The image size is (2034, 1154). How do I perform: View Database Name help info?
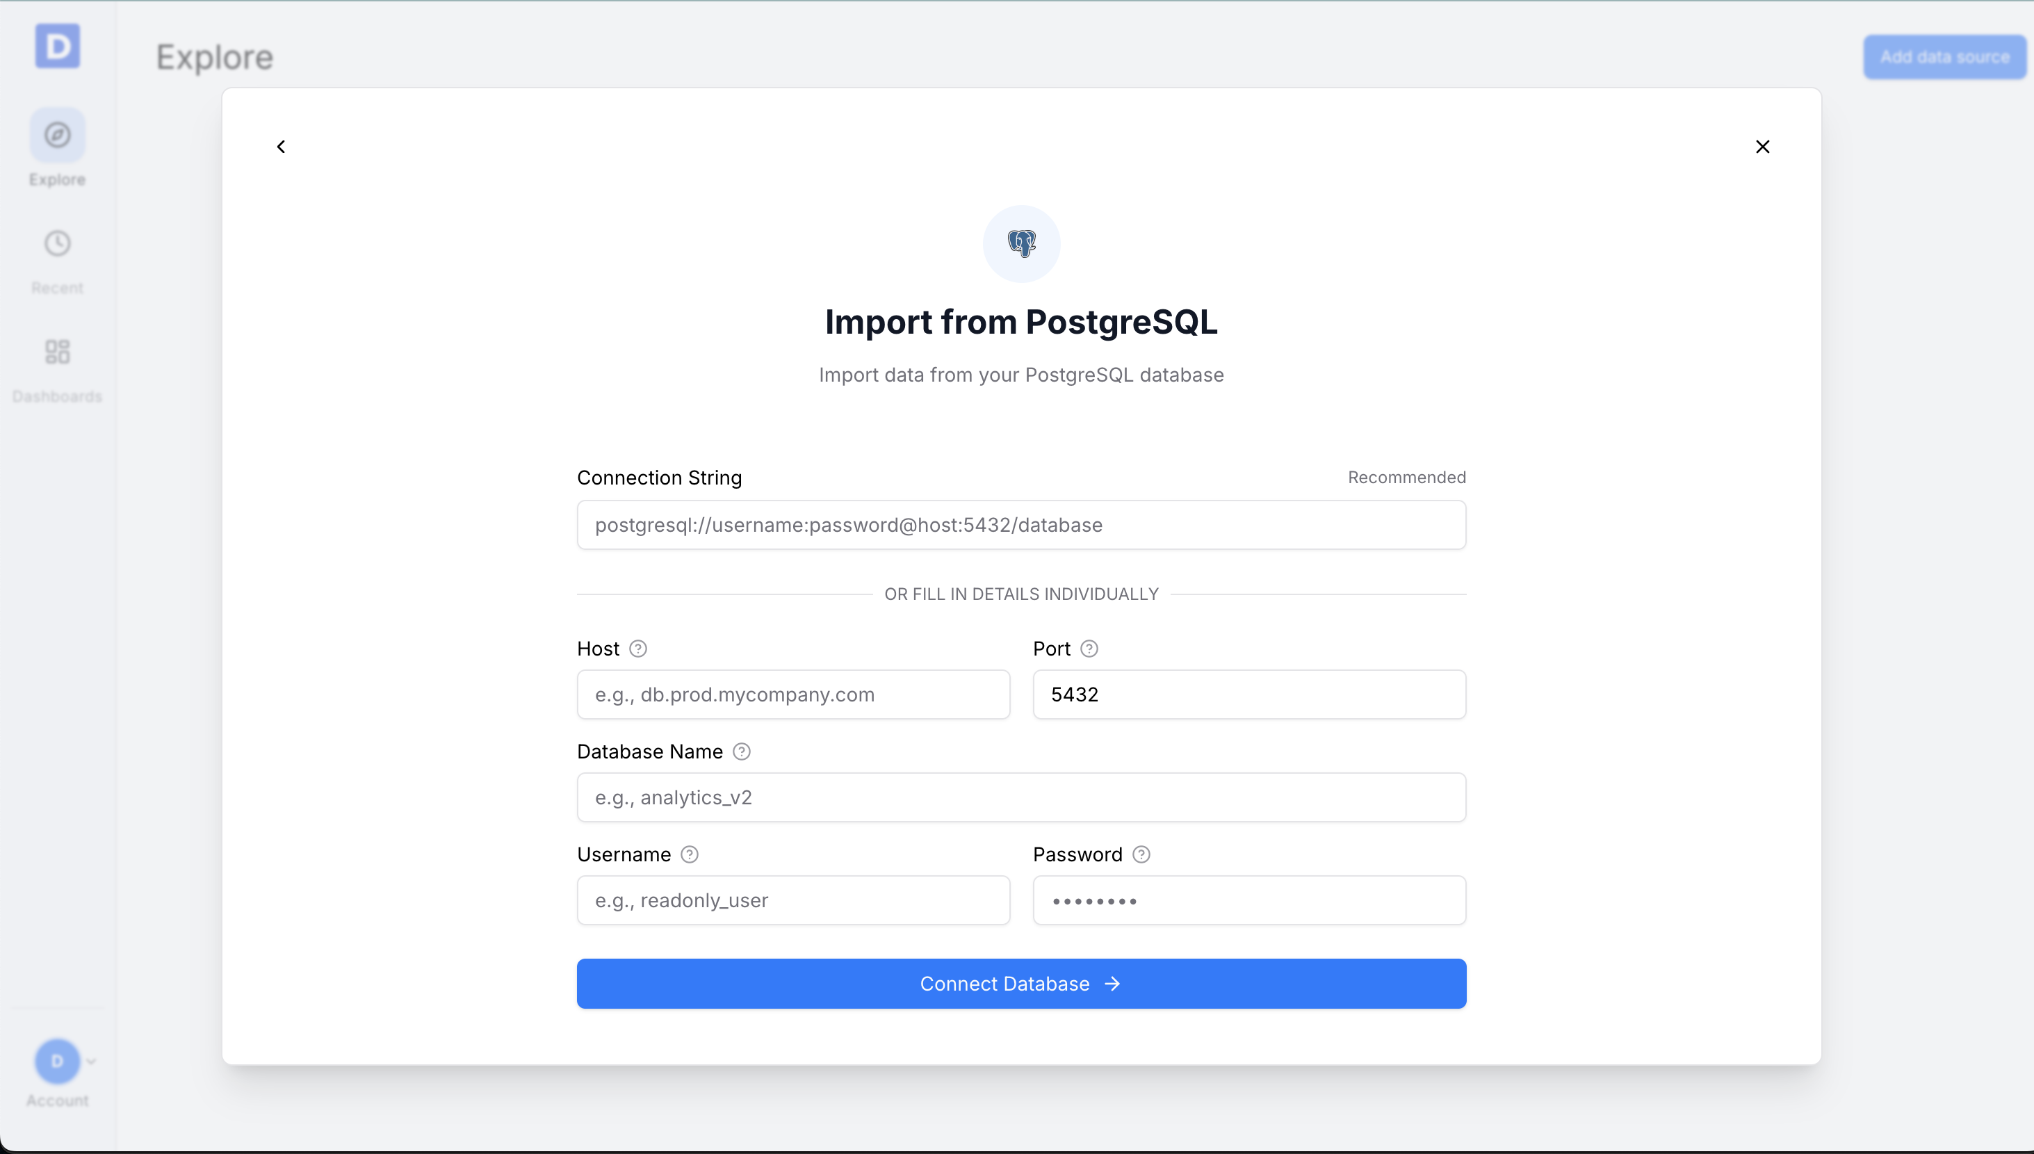(x=742, y=751)
